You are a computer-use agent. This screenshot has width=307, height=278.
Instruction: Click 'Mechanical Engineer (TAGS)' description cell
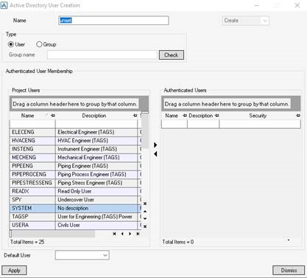tap(96, 157)
